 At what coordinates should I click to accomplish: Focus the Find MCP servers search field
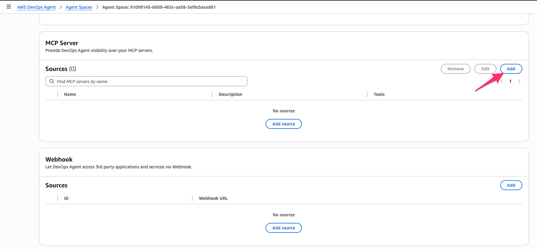(x=150, y=82)
